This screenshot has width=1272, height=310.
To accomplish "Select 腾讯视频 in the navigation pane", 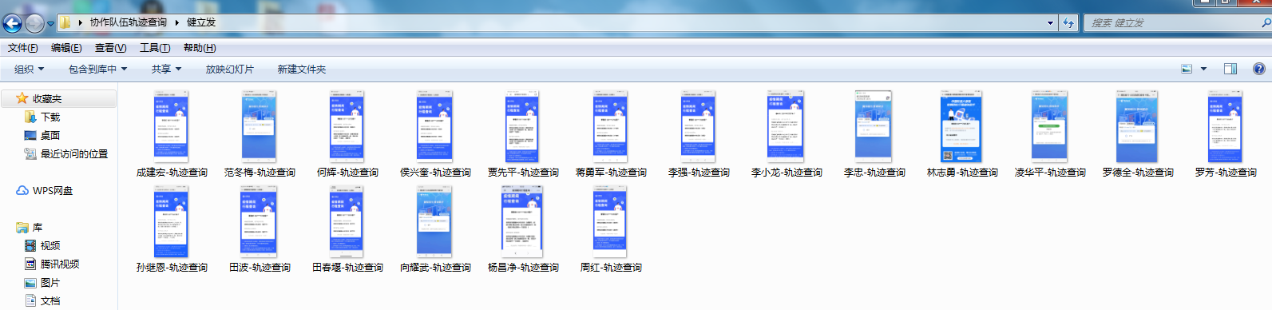I will tap(60, 264).
